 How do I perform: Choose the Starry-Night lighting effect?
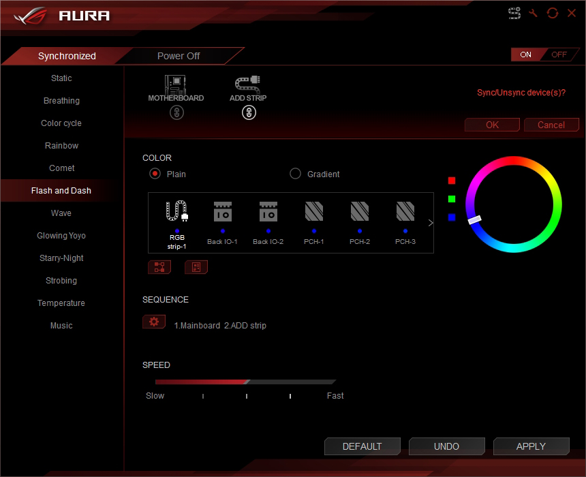click(x=61, y=258)
